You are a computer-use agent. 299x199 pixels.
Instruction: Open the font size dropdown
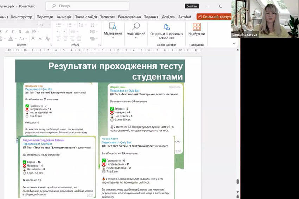pyautogui.click(x=50, y=25)
